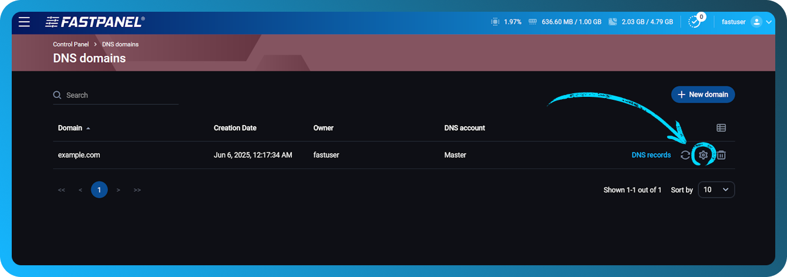Screen dimensions: 787x277
Task: Open settings gear for example.com
Action: [703, 155]
